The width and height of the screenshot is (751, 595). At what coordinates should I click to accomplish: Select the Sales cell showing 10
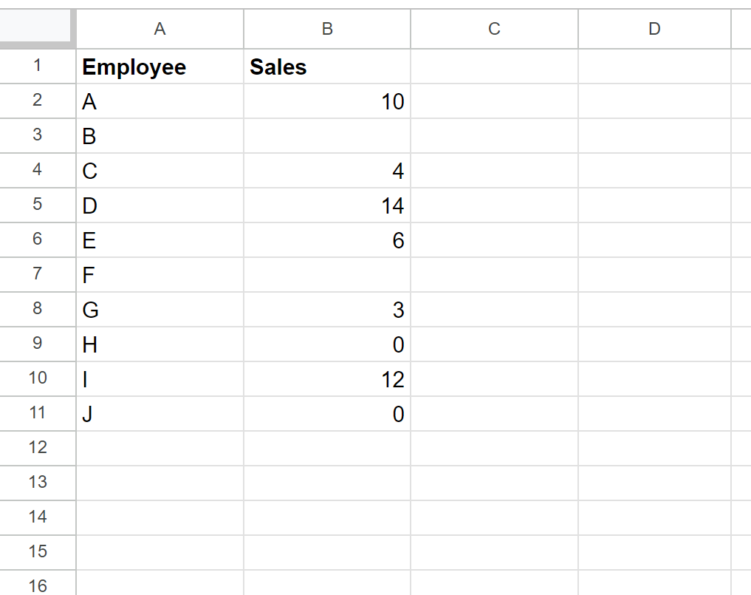tap(327, 101)
